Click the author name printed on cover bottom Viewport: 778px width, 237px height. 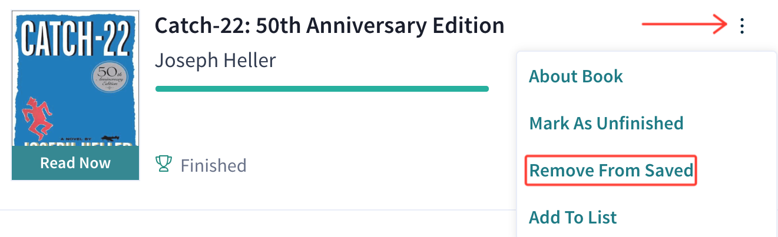[75, 143]
